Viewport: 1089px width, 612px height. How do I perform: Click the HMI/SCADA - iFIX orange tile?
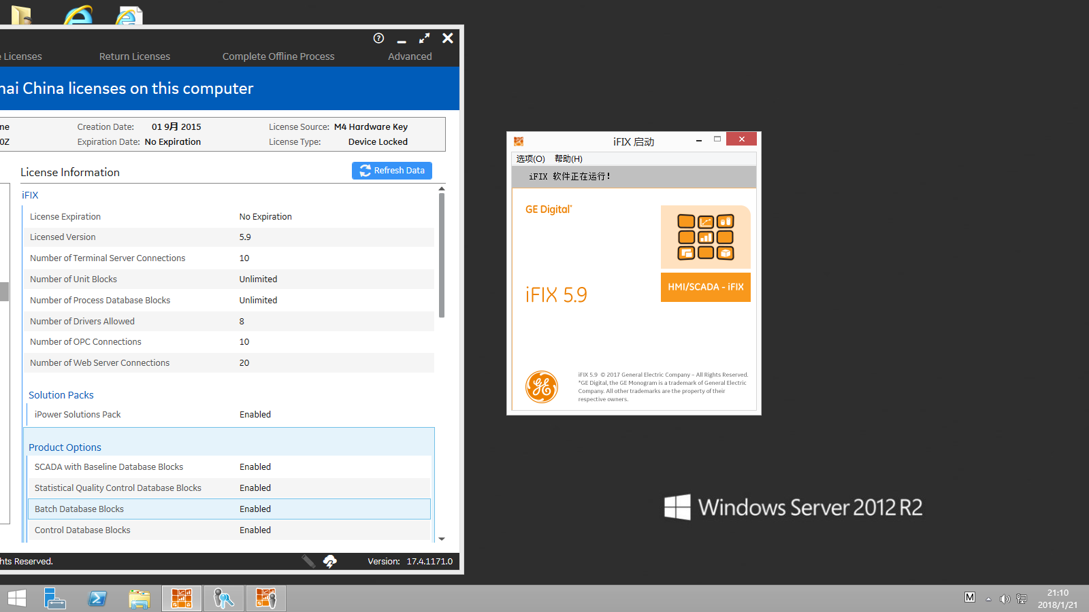(x=705, y=287)
